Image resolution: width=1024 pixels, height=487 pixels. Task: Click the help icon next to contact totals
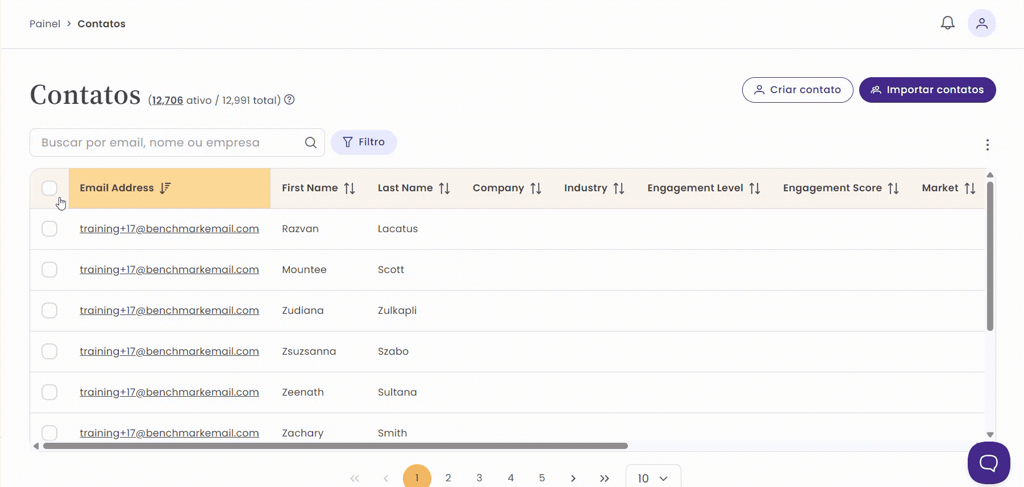[289, 100]
